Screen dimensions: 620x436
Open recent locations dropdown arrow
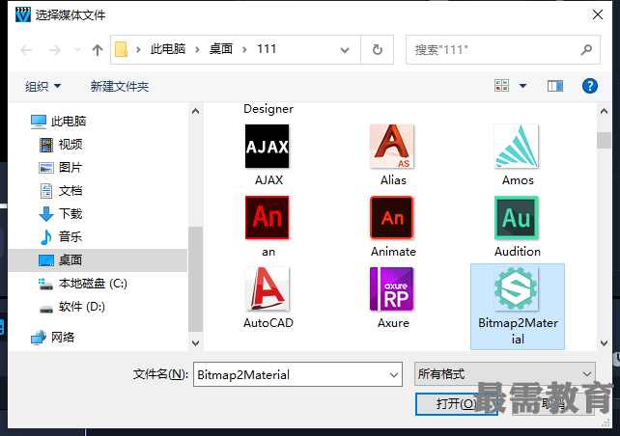click(77, 50)
